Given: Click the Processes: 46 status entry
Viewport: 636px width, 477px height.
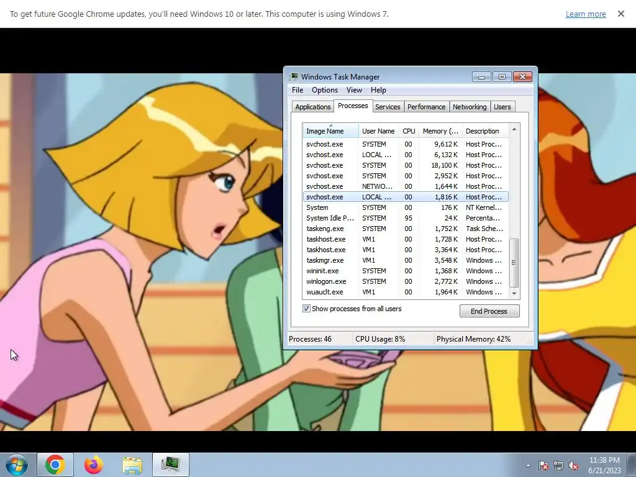Looking at the screenshot, I should tap(311, 339).
